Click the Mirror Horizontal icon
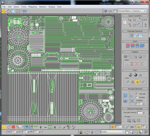The height and width of the screenshot is (136, 150). tap(25, 11)
